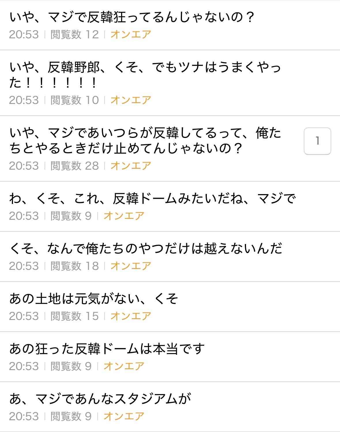The width and height of the screenshot is (340, 432).
Task: Click オンエア beside the 18-view post
Action: click(131, 266)
